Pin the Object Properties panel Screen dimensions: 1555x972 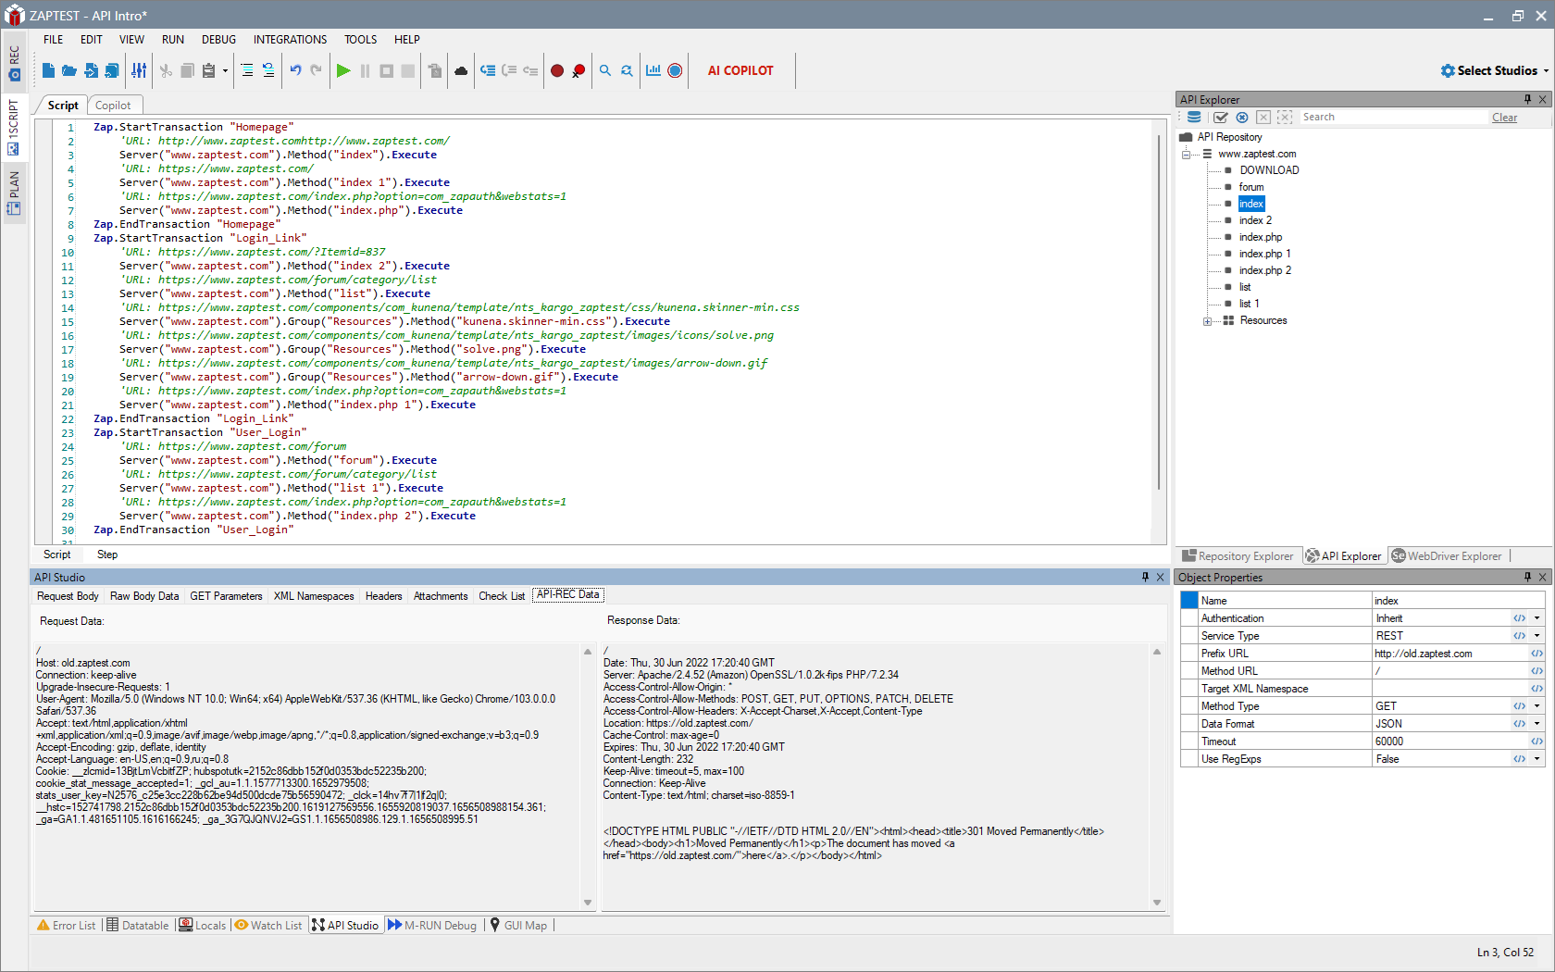[x=1527, y=577]
